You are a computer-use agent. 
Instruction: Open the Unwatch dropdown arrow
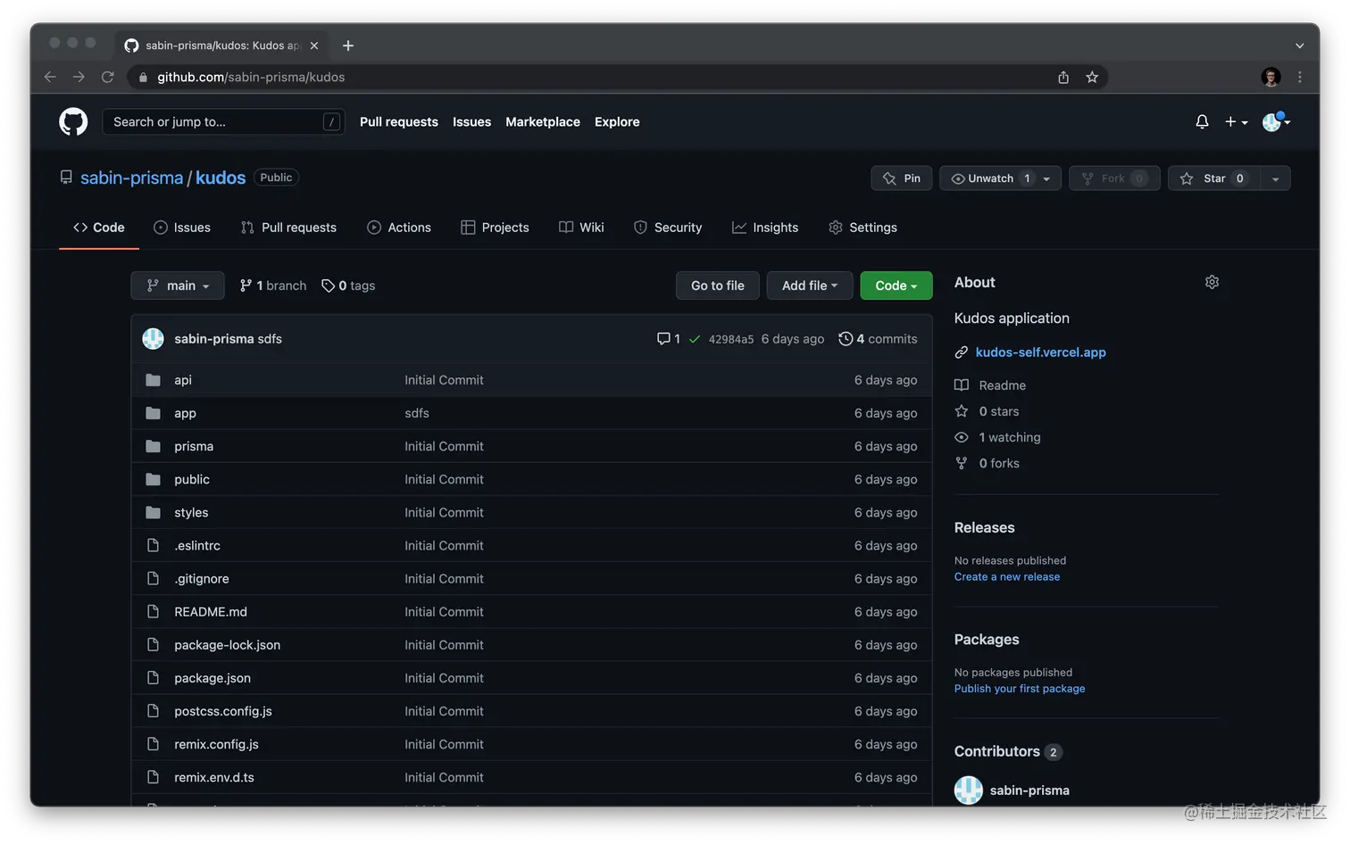1047,178
